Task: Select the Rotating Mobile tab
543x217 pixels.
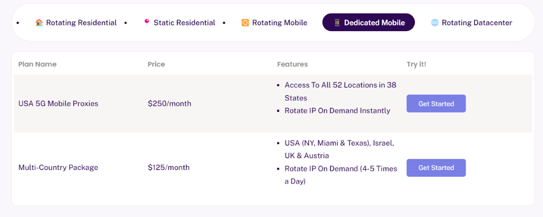Action: [275, 23]
